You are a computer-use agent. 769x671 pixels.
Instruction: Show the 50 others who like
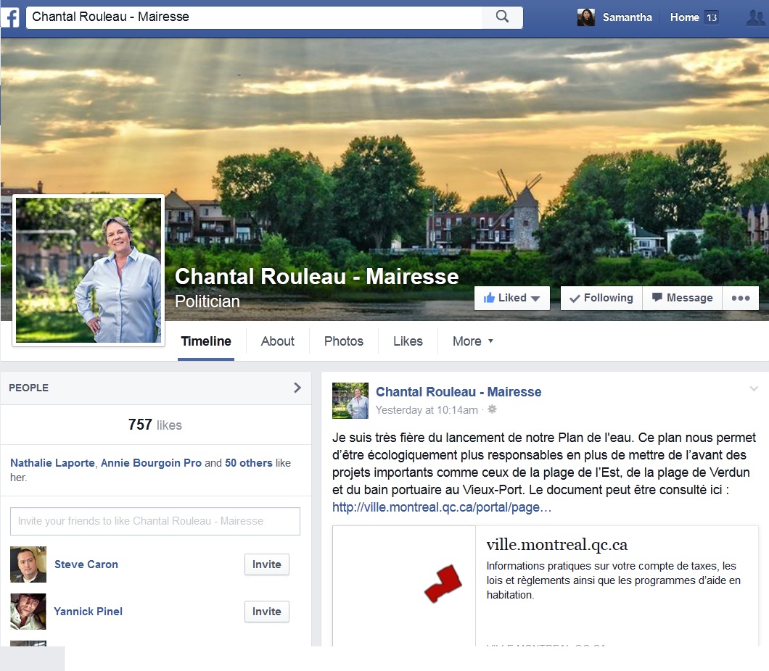tap(249, 463)
